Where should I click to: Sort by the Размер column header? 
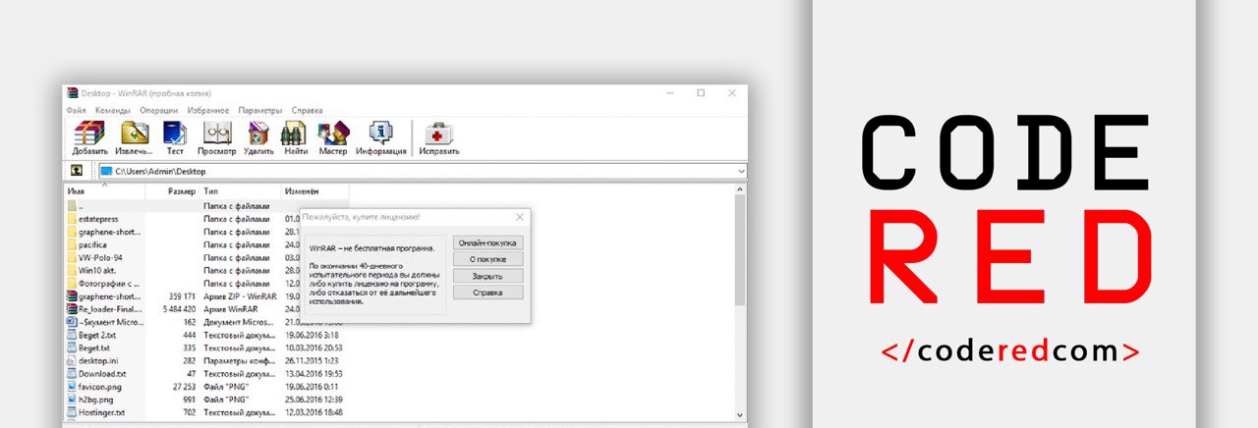(x=172, y=190)
